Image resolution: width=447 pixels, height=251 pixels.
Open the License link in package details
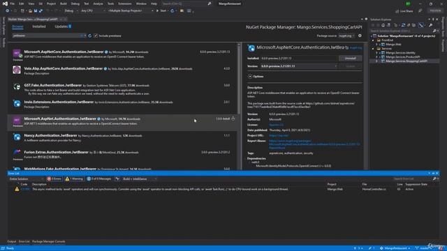coord(277,125)
